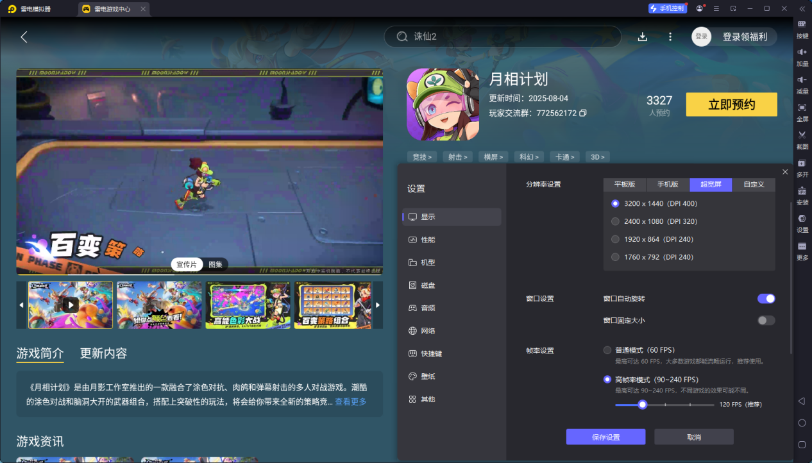The image size is (812, 463).
Task: Click the 图集 gallery button
Action: (x=216, y=264)
